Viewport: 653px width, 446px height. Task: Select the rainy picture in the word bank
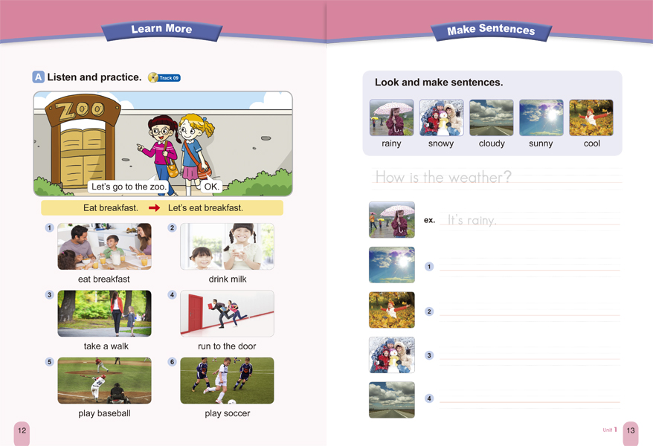(391, 117)
